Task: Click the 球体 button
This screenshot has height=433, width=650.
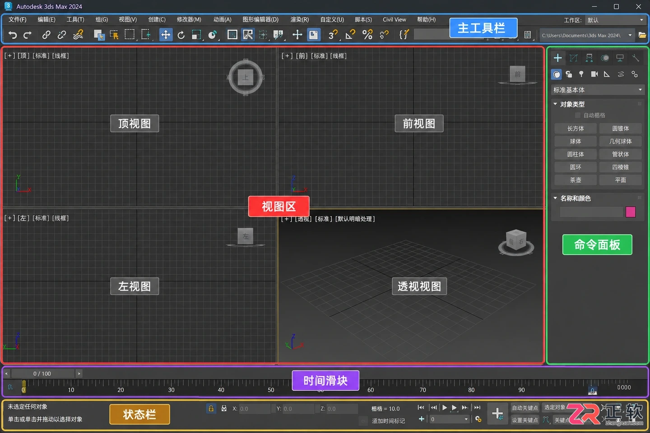Action: (576, 141)
